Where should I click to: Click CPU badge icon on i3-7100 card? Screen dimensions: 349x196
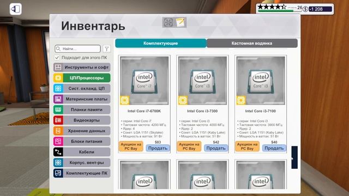(x=241, y=100)
